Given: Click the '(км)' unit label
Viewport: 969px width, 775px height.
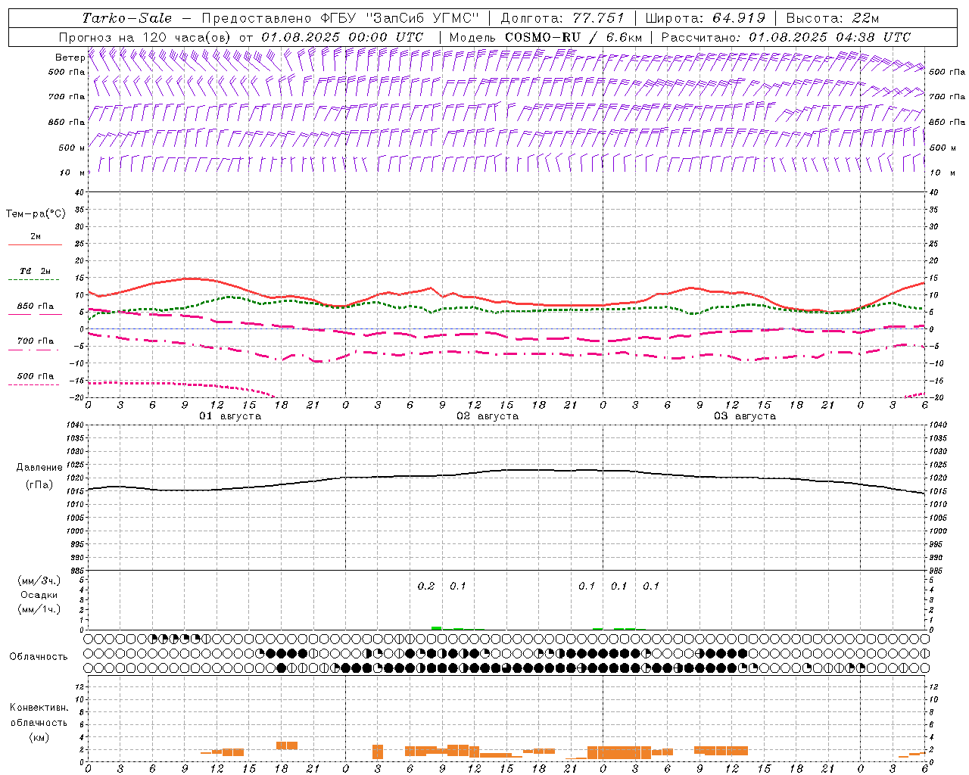Looking at the screenshot, I should tap(39, 737).
